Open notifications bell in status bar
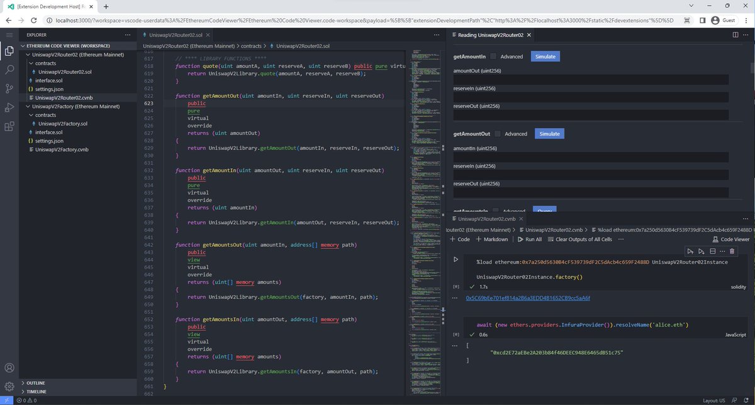 coord(747,400)
